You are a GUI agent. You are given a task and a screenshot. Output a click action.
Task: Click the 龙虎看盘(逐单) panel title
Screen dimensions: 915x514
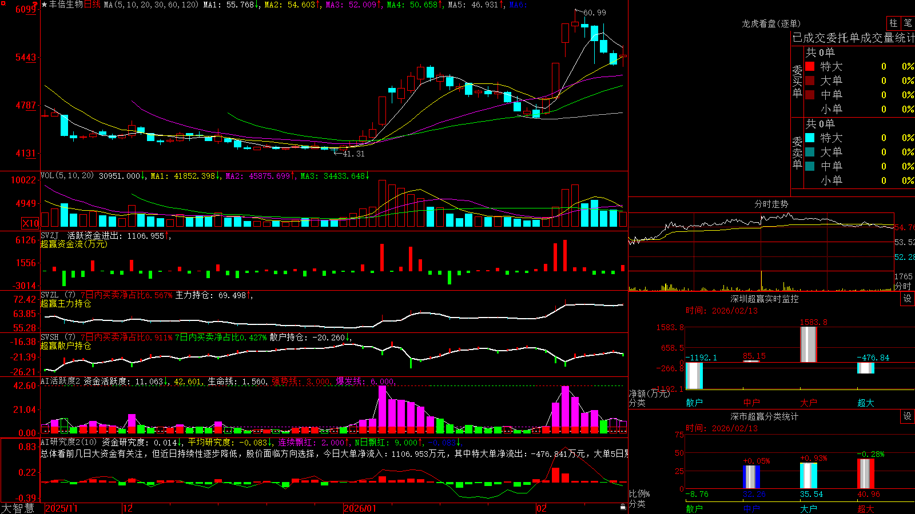(x=771, y=23)
